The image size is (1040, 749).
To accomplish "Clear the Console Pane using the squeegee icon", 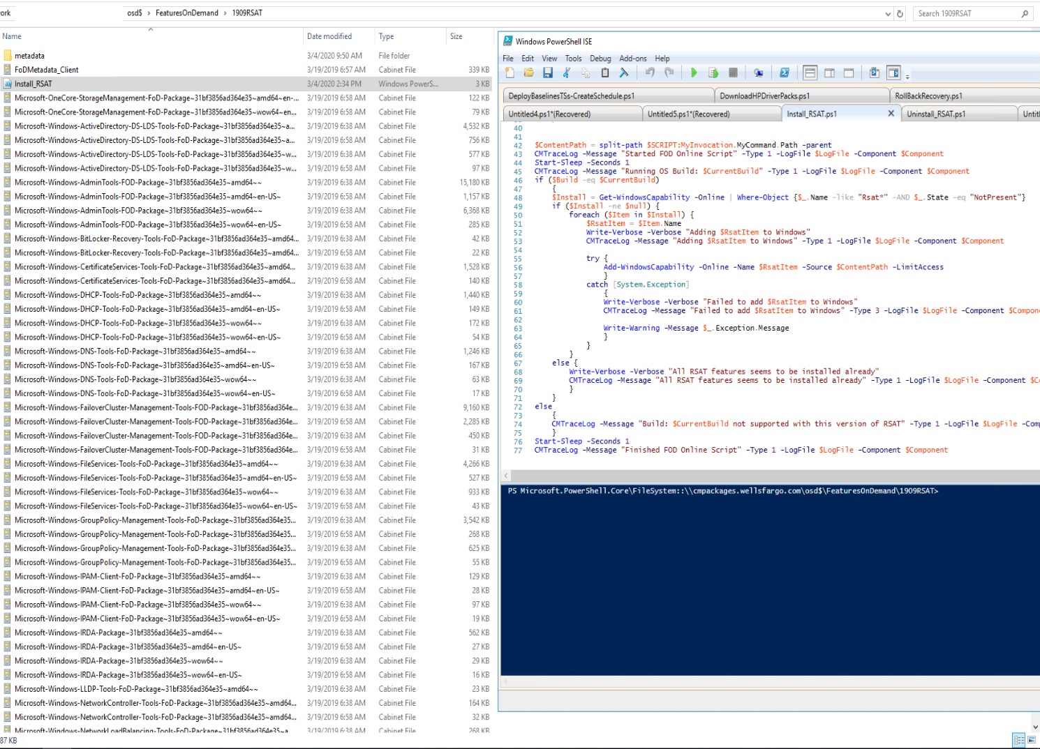I will tap(624, 73).
